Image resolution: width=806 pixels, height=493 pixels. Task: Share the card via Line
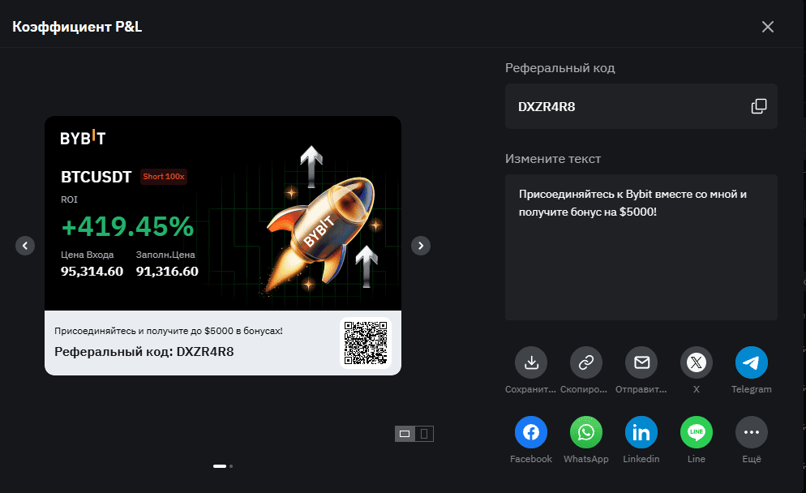click(697, 433)
